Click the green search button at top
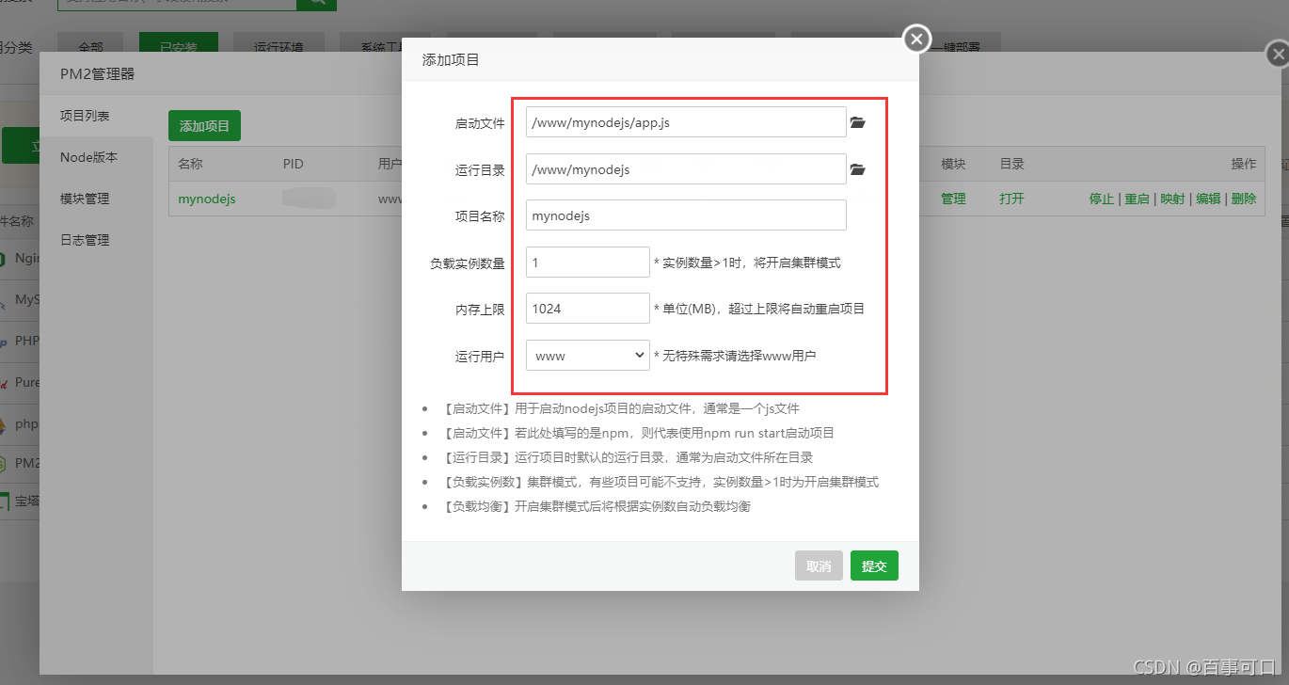Image resolution: width=1289 pixels, height=685 pixels. pyautogui.click(x=316, y=5)
